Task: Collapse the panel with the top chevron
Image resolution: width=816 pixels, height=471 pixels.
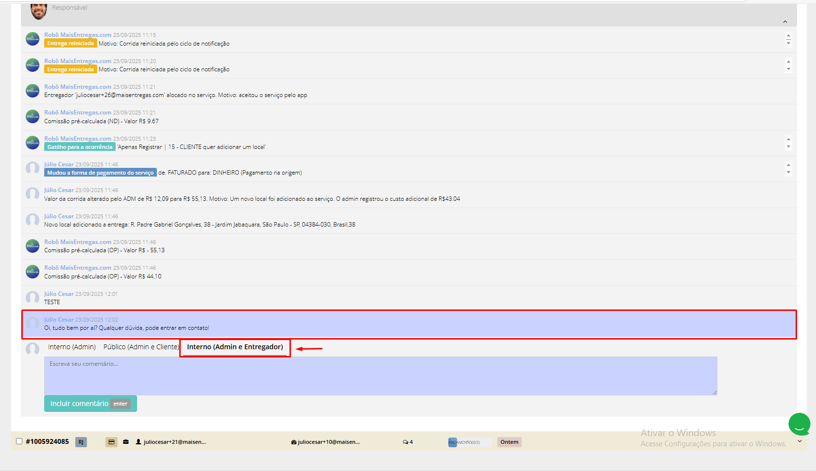Action: click(785, 22)
